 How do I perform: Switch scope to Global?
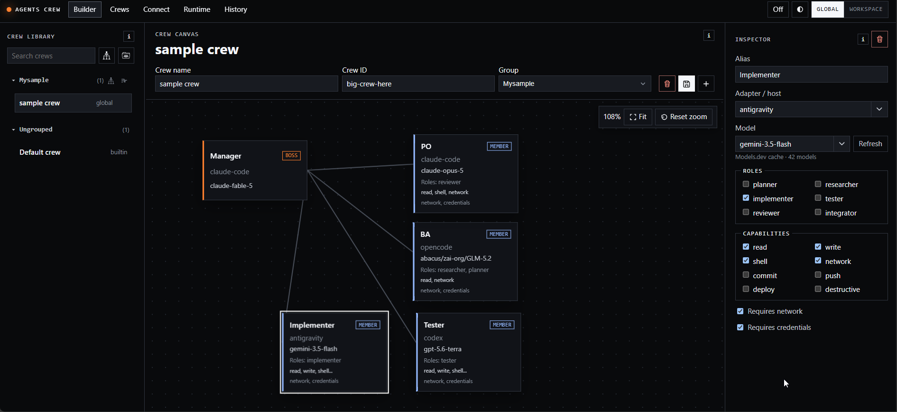pos(827,9)
